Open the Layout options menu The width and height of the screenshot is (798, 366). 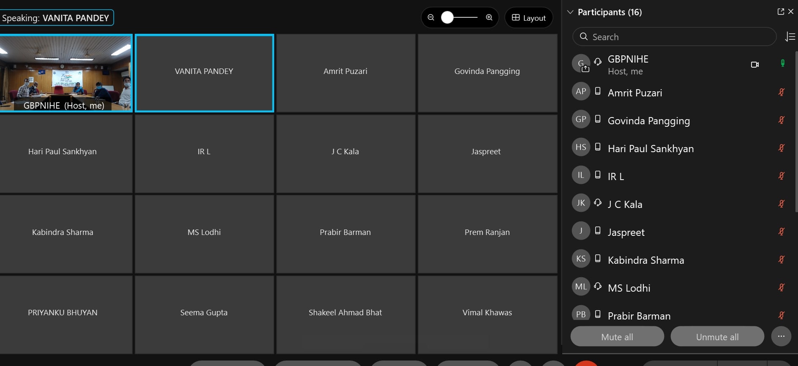[x=529, y=18]
